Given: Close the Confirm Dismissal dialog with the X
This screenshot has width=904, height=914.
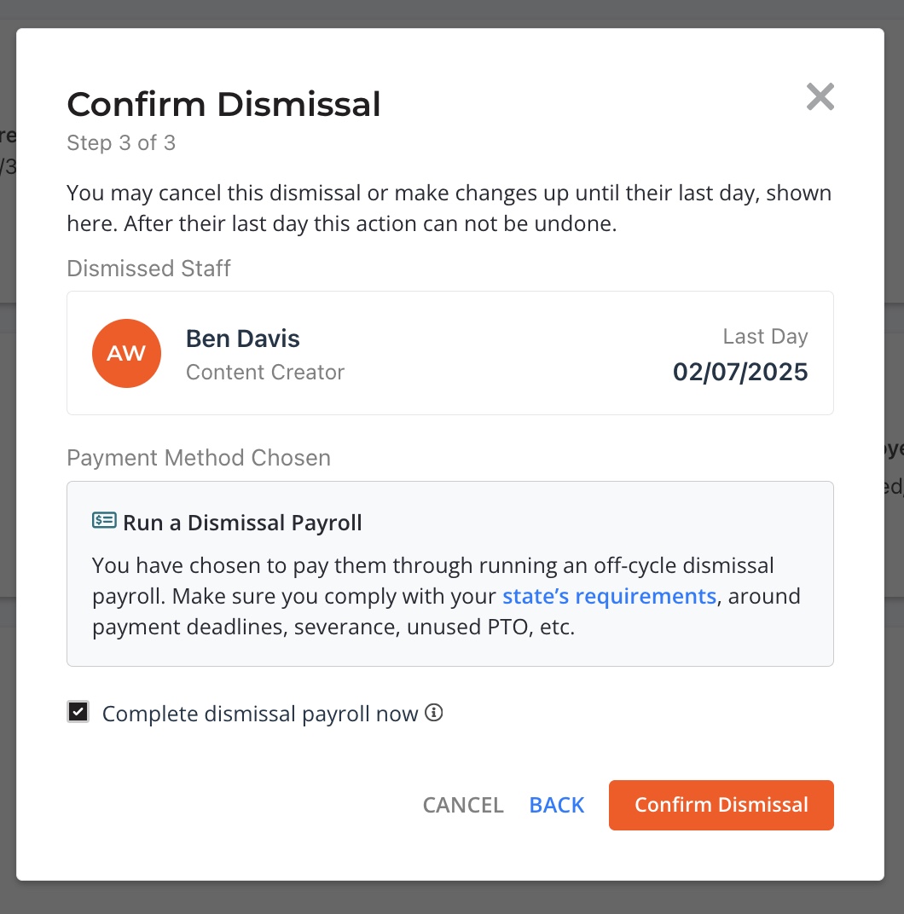Looking at the screenshot, I should click(820, 96).
